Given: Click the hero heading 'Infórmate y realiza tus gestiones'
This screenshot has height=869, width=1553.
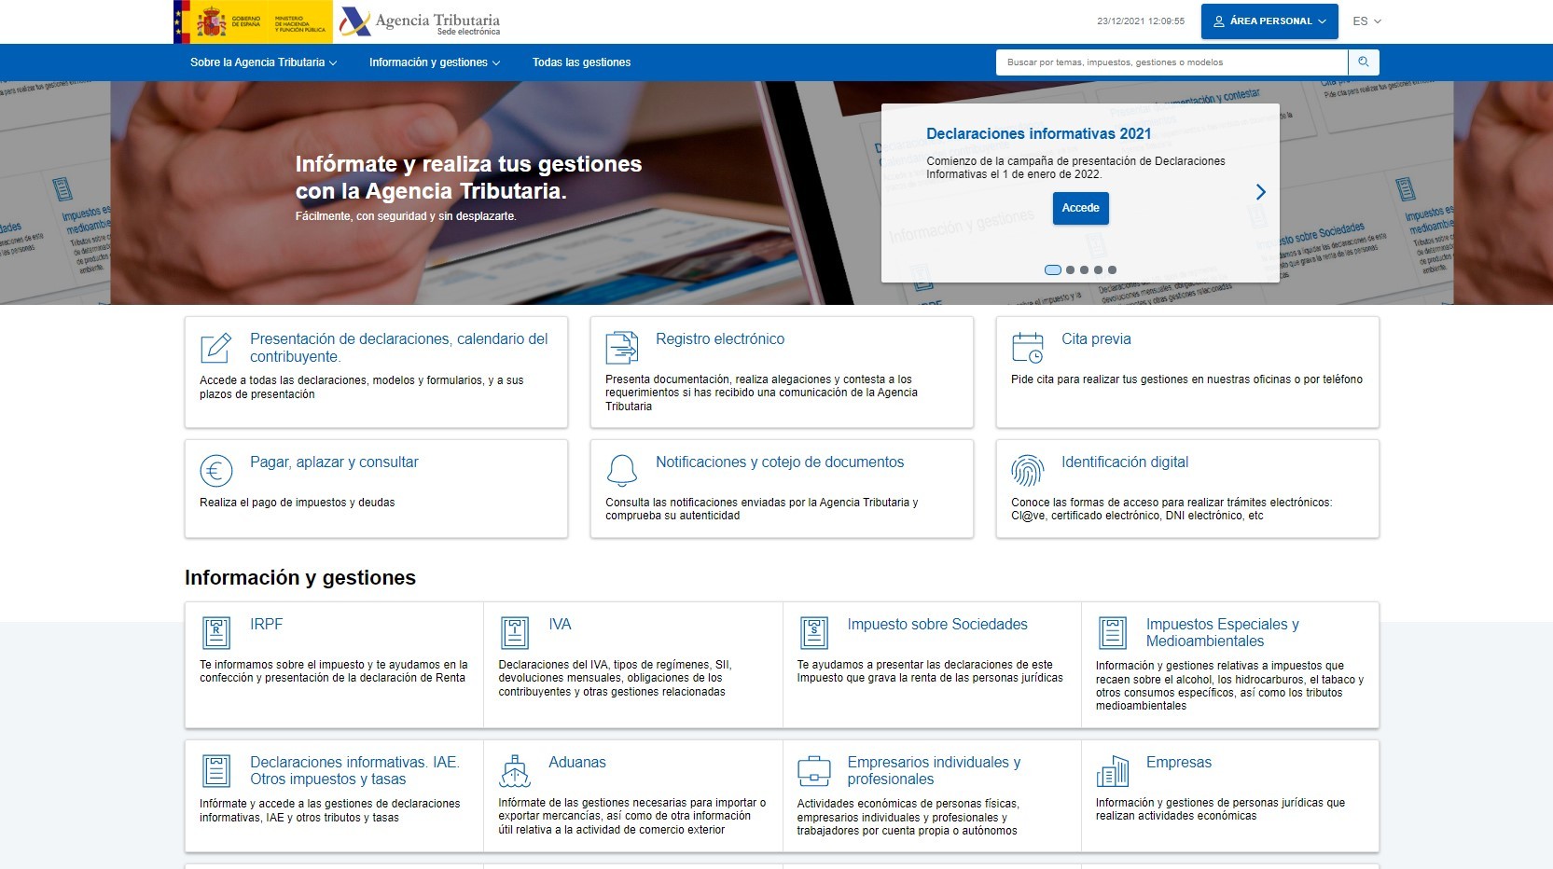Looking at the screenshot, I should tap(468, 177).
